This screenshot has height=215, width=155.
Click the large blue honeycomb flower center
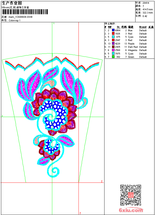tap(54, 114)
